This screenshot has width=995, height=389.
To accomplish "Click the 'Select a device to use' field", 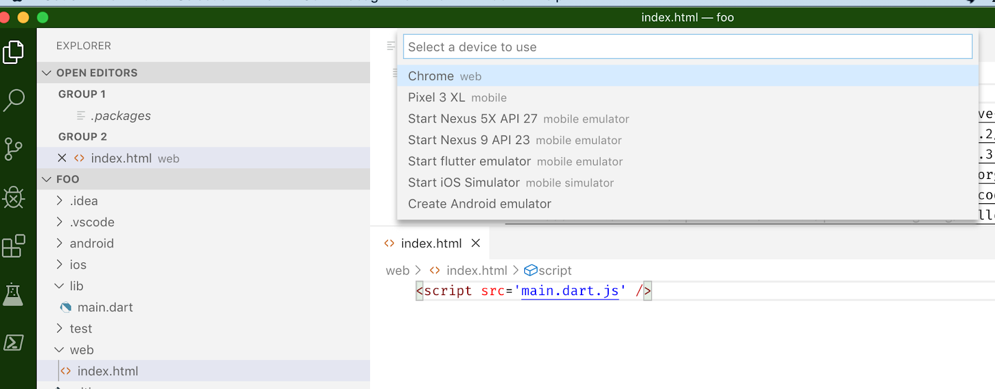I will point(687,47).
